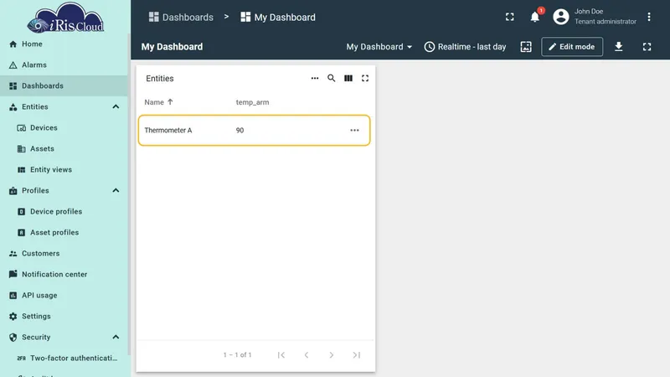
Task: Open the dashboard image settings icon
Action: point(526,47)
